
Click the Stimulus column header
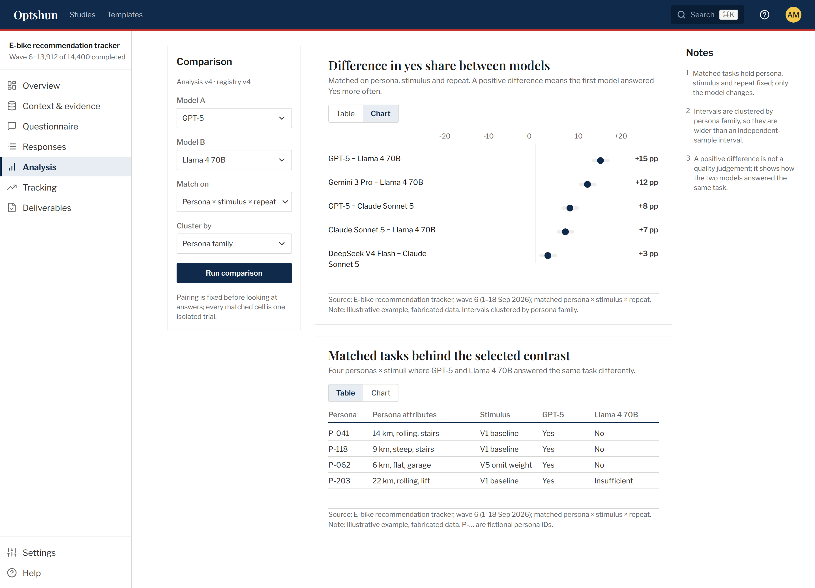(x=495, y=415)
